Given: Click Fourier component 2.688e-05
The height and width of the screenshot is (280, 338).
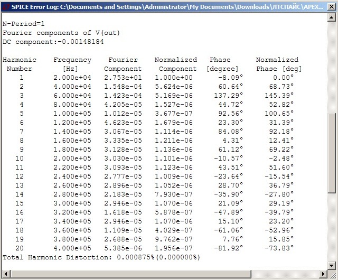Looking at the screenshot, I should pos(123,239).
